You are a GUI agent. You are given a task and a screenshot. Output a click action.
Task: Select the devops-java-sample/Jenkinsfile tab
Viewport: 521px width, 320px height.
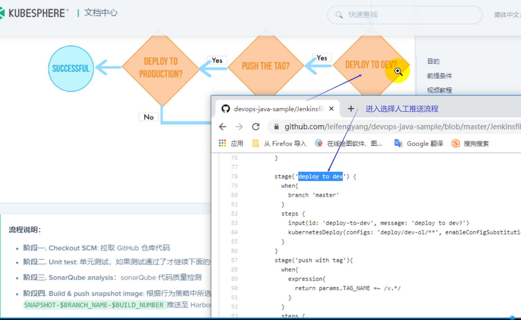click(x=277, y=109)
